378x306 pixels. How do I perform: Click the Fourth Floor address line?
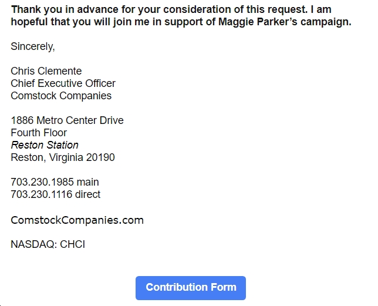(39, 133)
